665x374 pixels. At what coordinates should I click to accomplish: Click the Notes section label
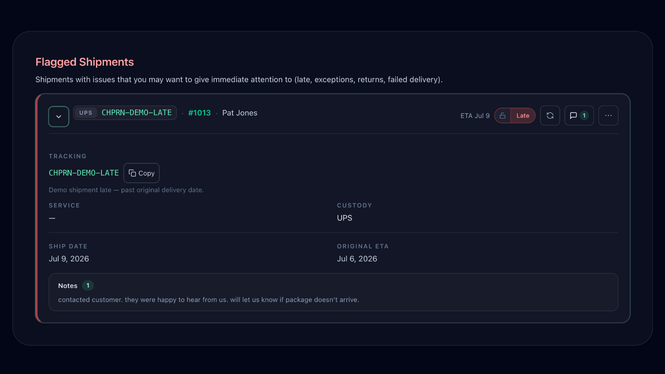coord(68,285)
